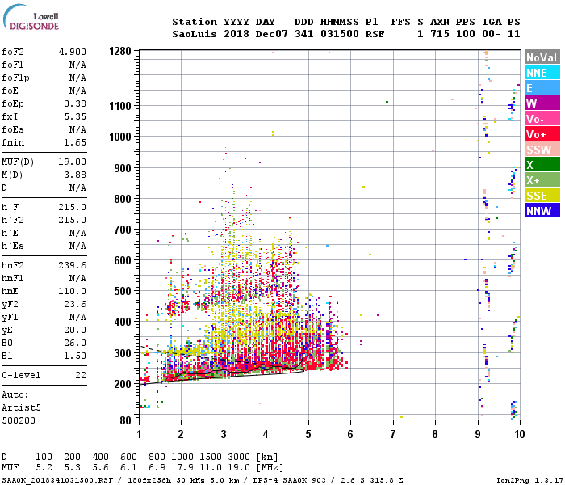This screenshot has width=565, height=485.
Task: Click the SAA0K_2018341031500.RSF filename
Action: (x=57, y=480)
